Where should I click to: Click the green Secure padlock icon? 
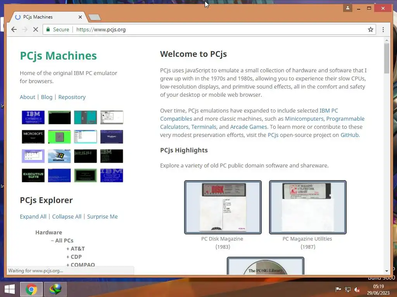point(48,29)
